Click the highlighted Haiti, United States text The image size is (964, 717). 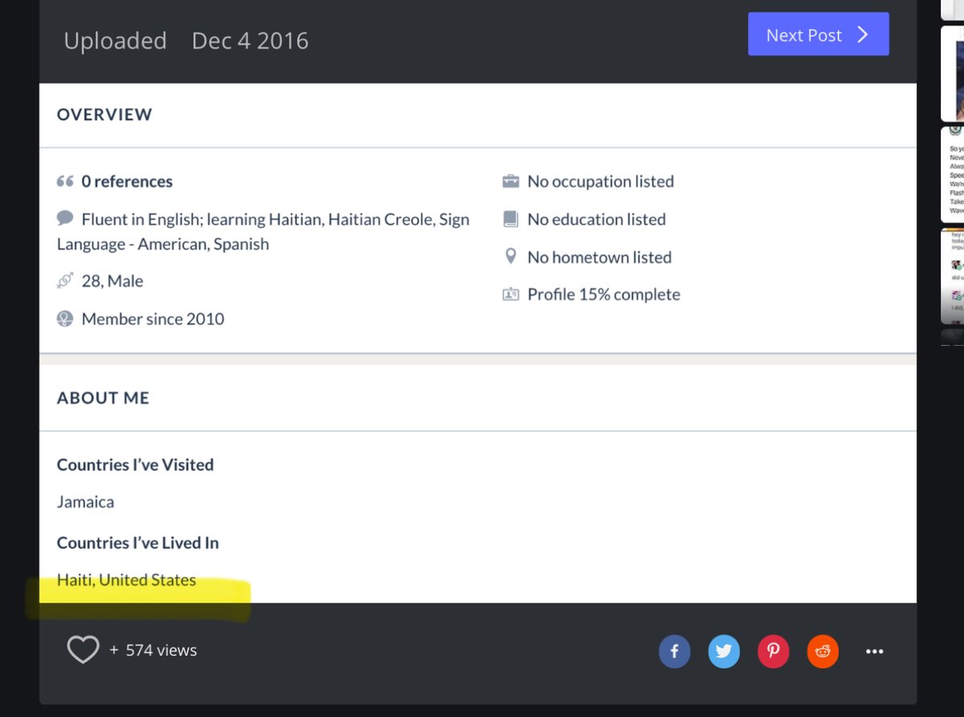[126, 580]
